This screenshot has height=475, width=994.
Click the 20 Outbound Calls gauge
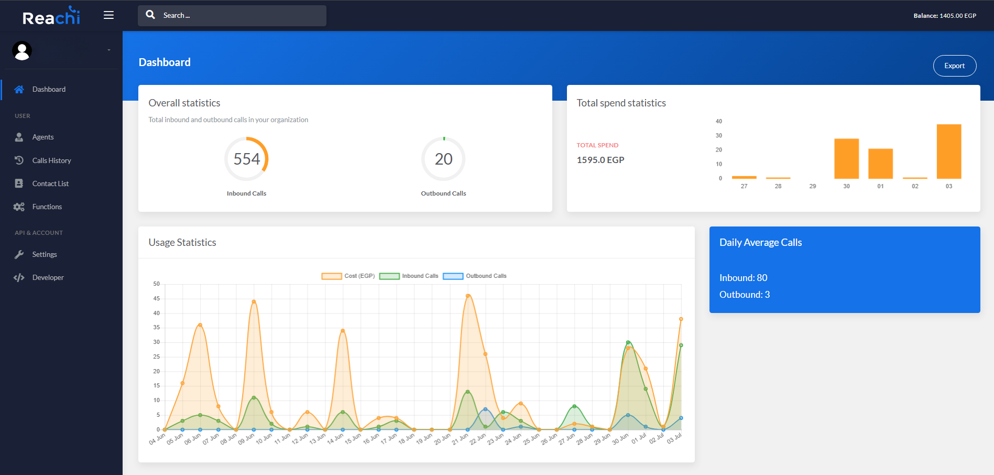pos(443,159)
